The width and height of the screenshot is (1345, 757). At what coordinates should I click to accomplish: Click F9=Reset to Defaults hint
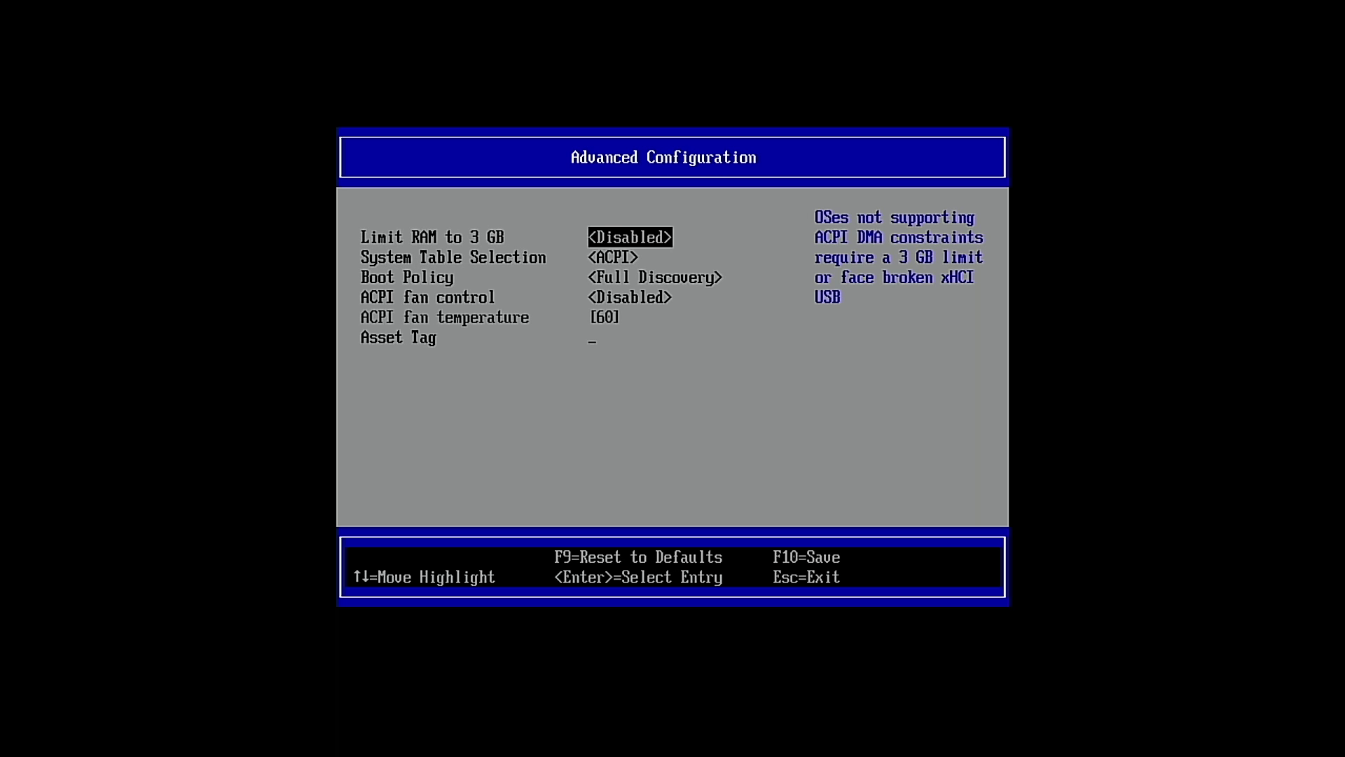pos(637,557)
